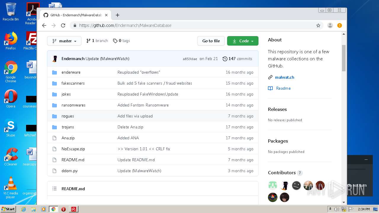Open the malwat.ch website link
The height and width of the screenshot is (213, 379).
coord(285,77)
